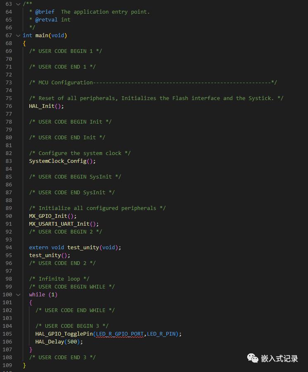Click the @brief doc tag

click(45, 12)
